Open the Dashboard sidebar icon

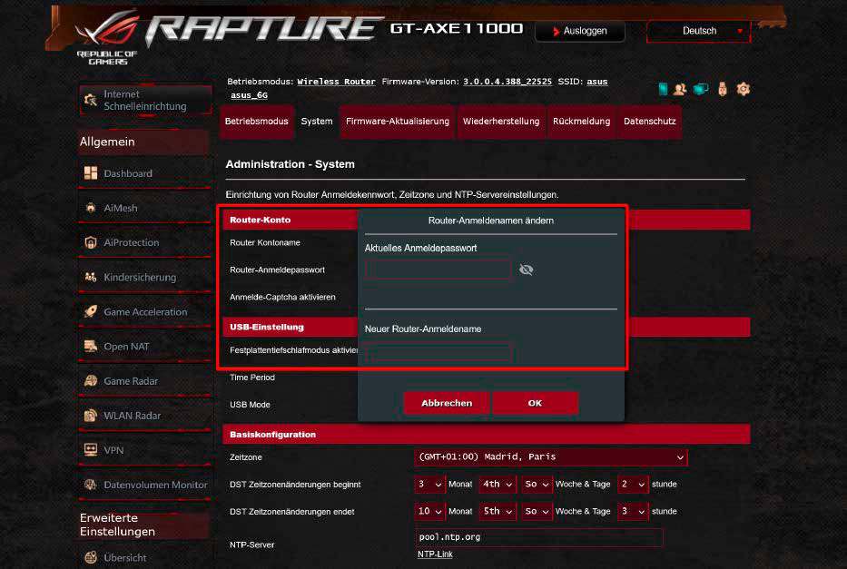coord(91,173)
